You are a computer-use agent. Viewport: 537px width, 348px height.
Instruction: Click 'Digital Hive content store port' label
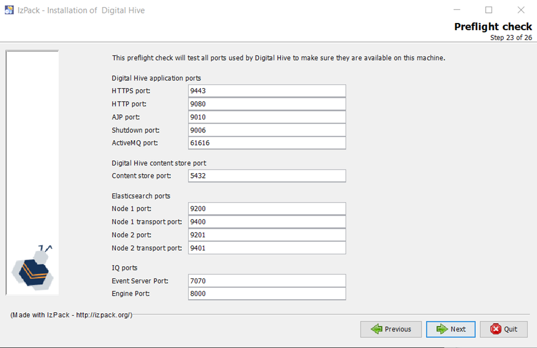coord(159,163)
